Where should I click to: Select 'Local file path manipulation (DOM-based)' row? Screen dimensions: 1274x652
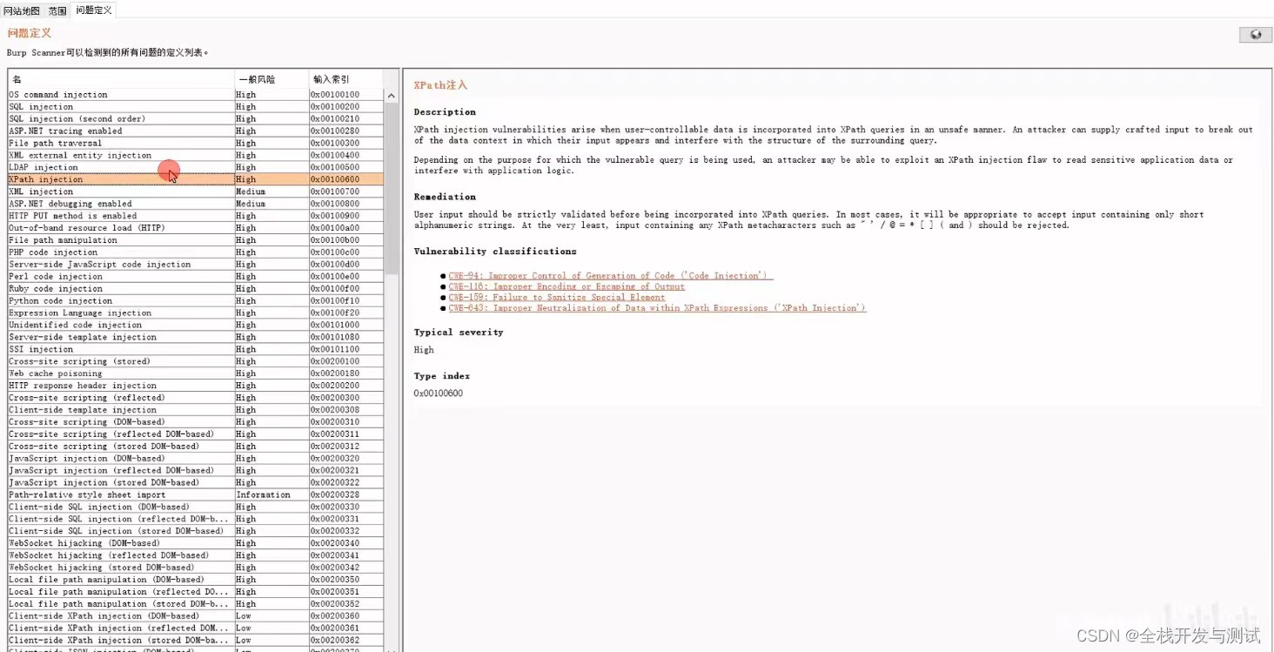pos(196,580)
